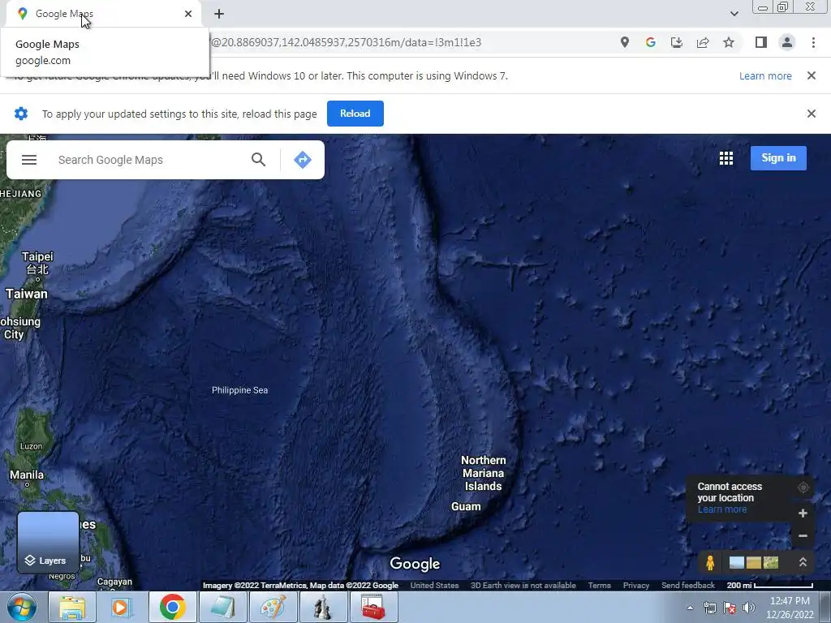Click the Philippine Sea label
This screenshot has width=831, height=623.
pyautogui.click(x=239, y=390)
